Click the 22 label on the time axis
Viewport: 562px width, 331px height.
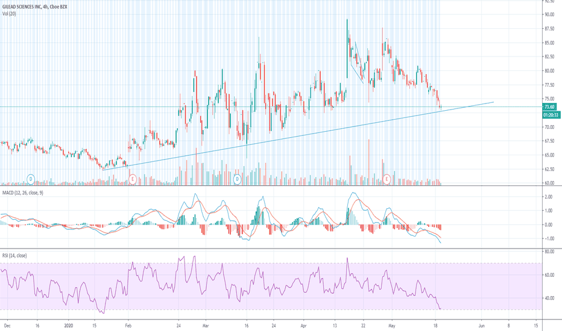364,326
